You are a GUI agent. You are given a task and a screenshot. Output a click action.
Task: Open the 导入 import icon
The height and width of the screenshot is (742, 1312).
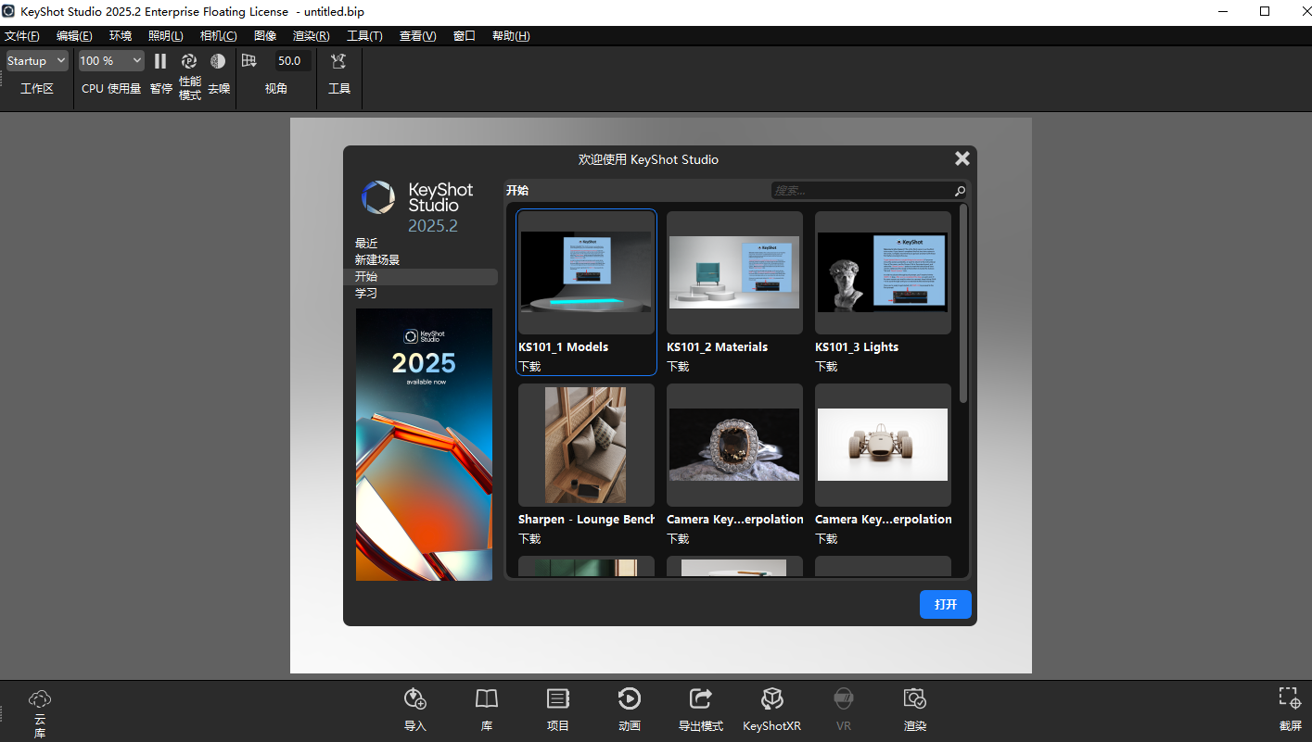tap(414, 708)
